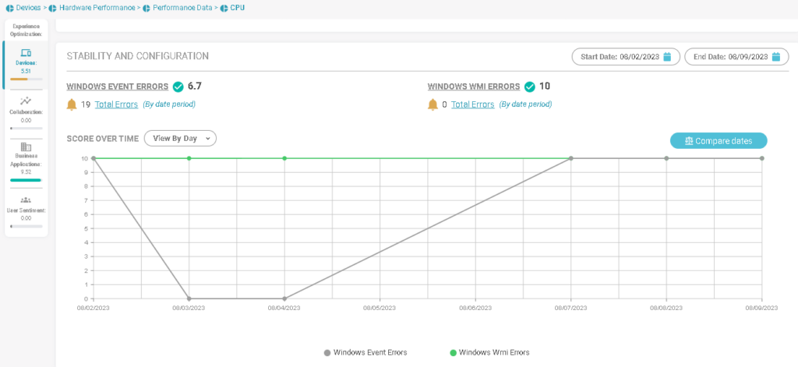Open the User Sentiment people icon

26,199
